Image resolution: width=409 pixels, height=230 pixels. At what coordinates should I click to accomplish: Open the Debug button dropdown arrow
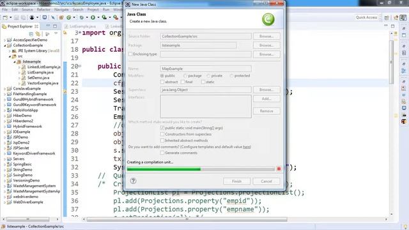pyautogui.click(x=87, y=17)
